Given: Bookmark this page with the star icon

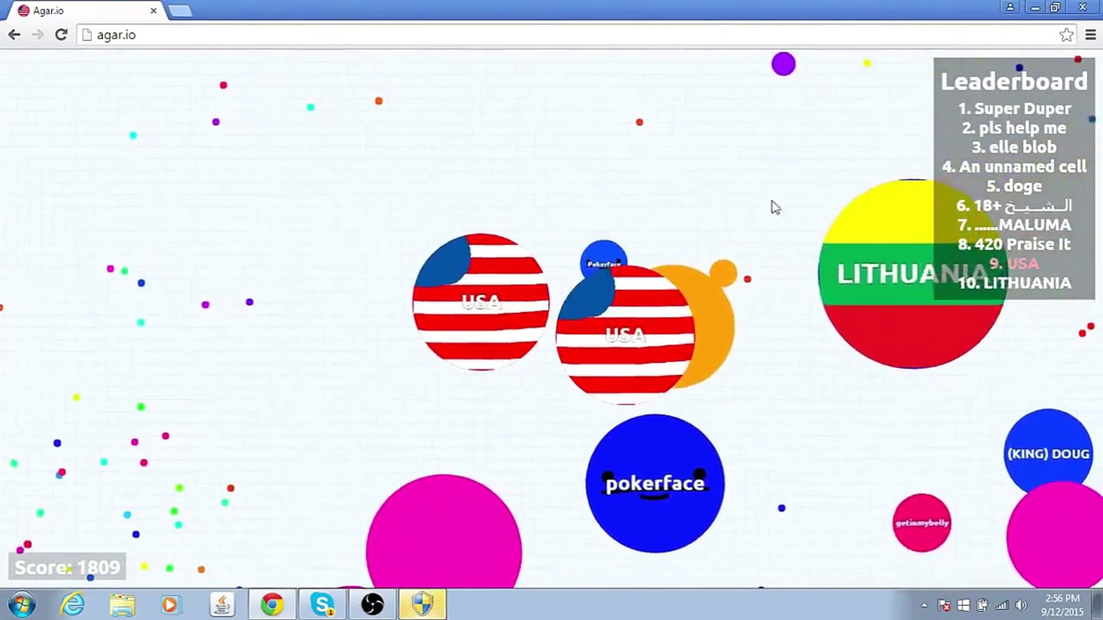Looking at the screenshot, I should tap(1066, 35).
